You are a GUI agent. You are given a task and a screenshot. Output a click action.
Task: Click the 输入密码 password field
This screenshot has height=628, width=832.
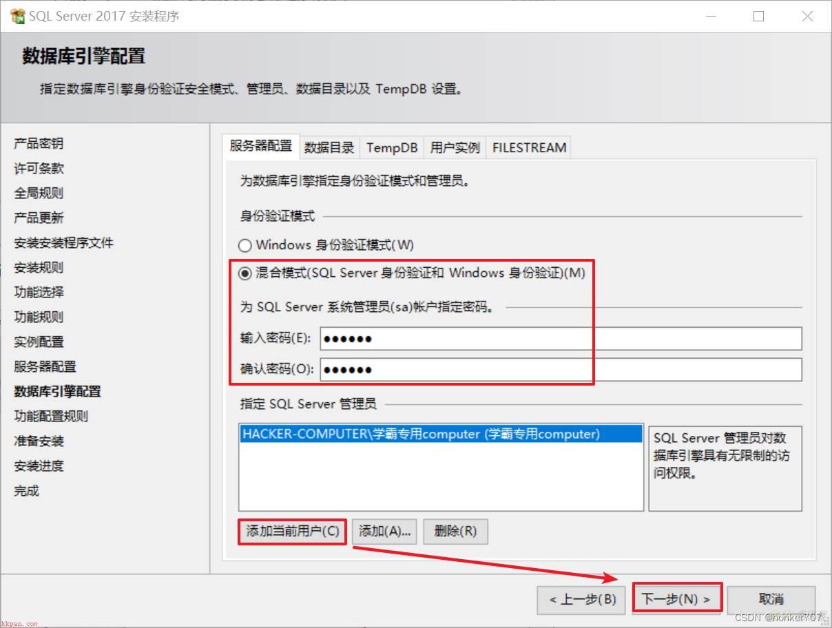(x=561, y=339)
